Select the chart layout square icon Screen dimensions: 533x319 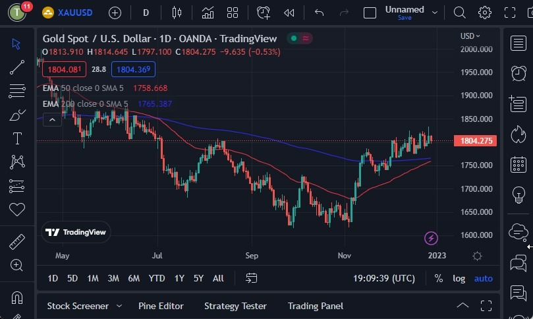coord(370,13)
